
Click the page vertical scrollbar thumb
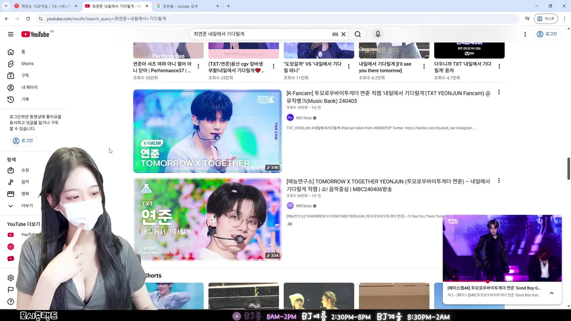pos(568,169)
